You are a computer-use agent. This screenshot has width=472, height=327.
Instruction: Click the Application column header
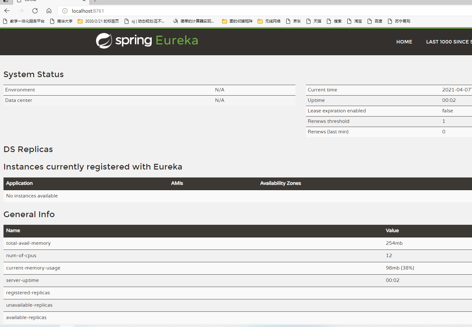[x=19, y=183]
